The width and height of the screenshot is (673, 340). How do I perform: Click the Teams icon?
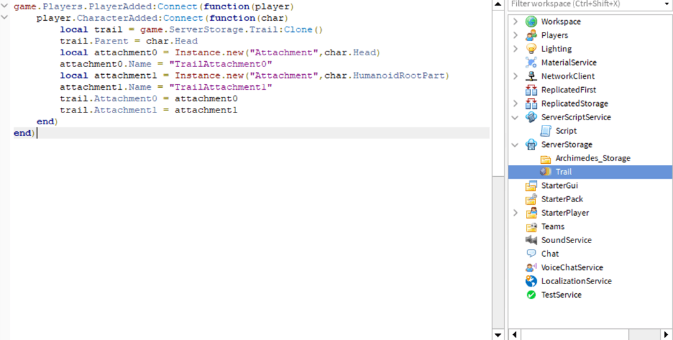click(531, 226)
